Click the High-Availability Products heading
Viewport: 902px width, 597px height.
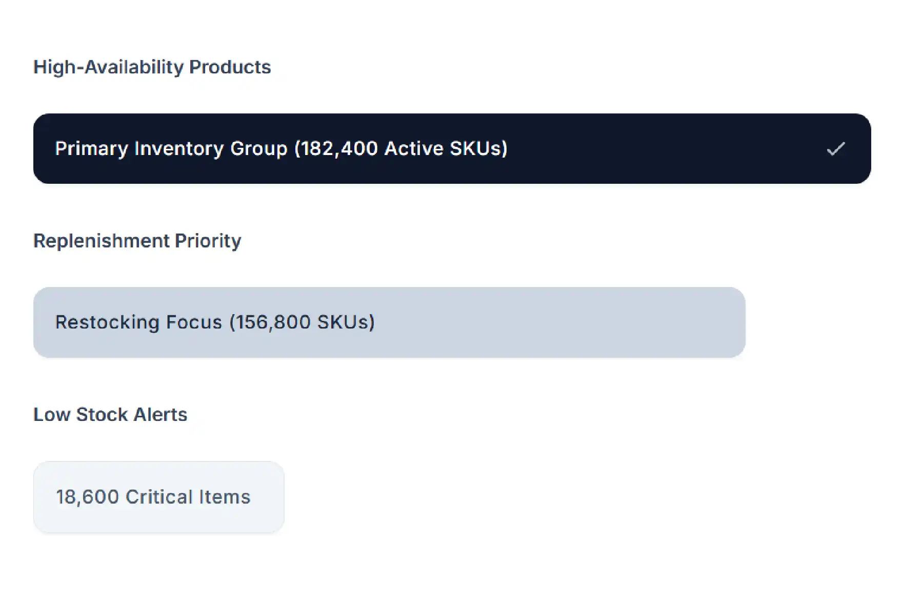152,67
